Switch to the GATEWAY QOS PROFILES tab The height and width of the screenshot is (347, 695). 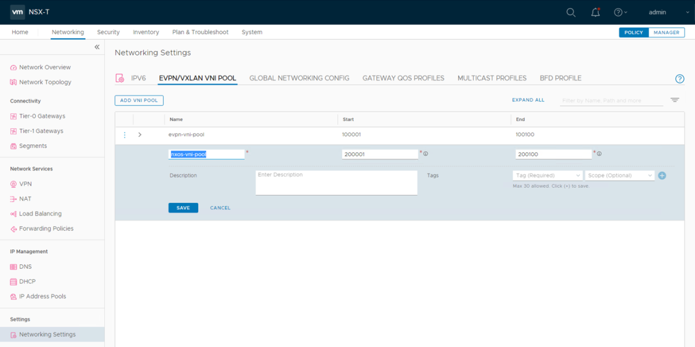click(403, 78)
